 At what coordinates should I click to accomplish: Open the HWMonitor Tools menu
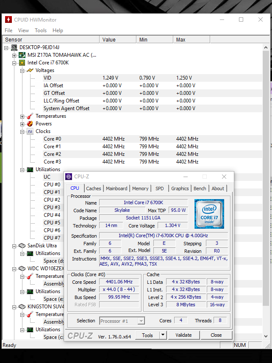coord(41,30)
